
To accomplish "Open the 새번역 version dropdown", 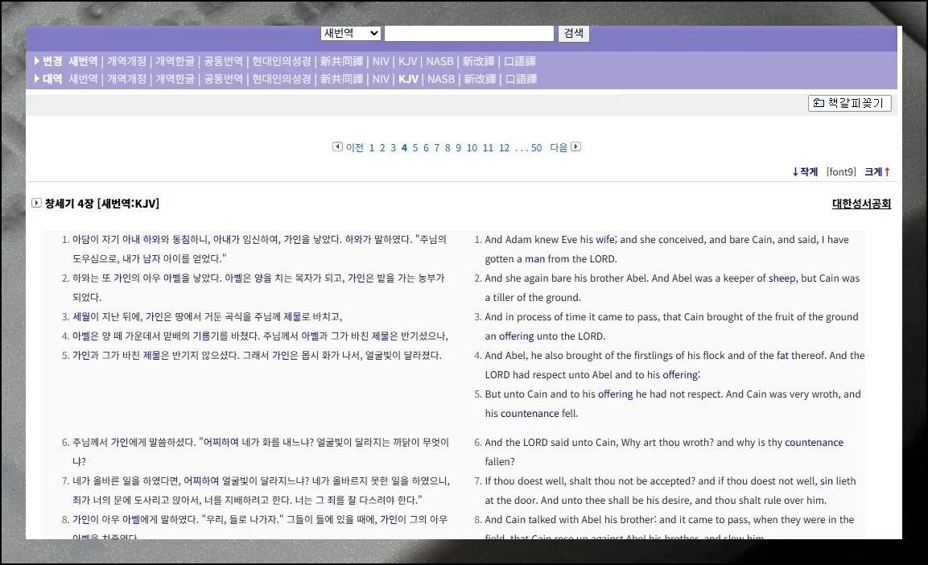I will (x=349, y=32).
